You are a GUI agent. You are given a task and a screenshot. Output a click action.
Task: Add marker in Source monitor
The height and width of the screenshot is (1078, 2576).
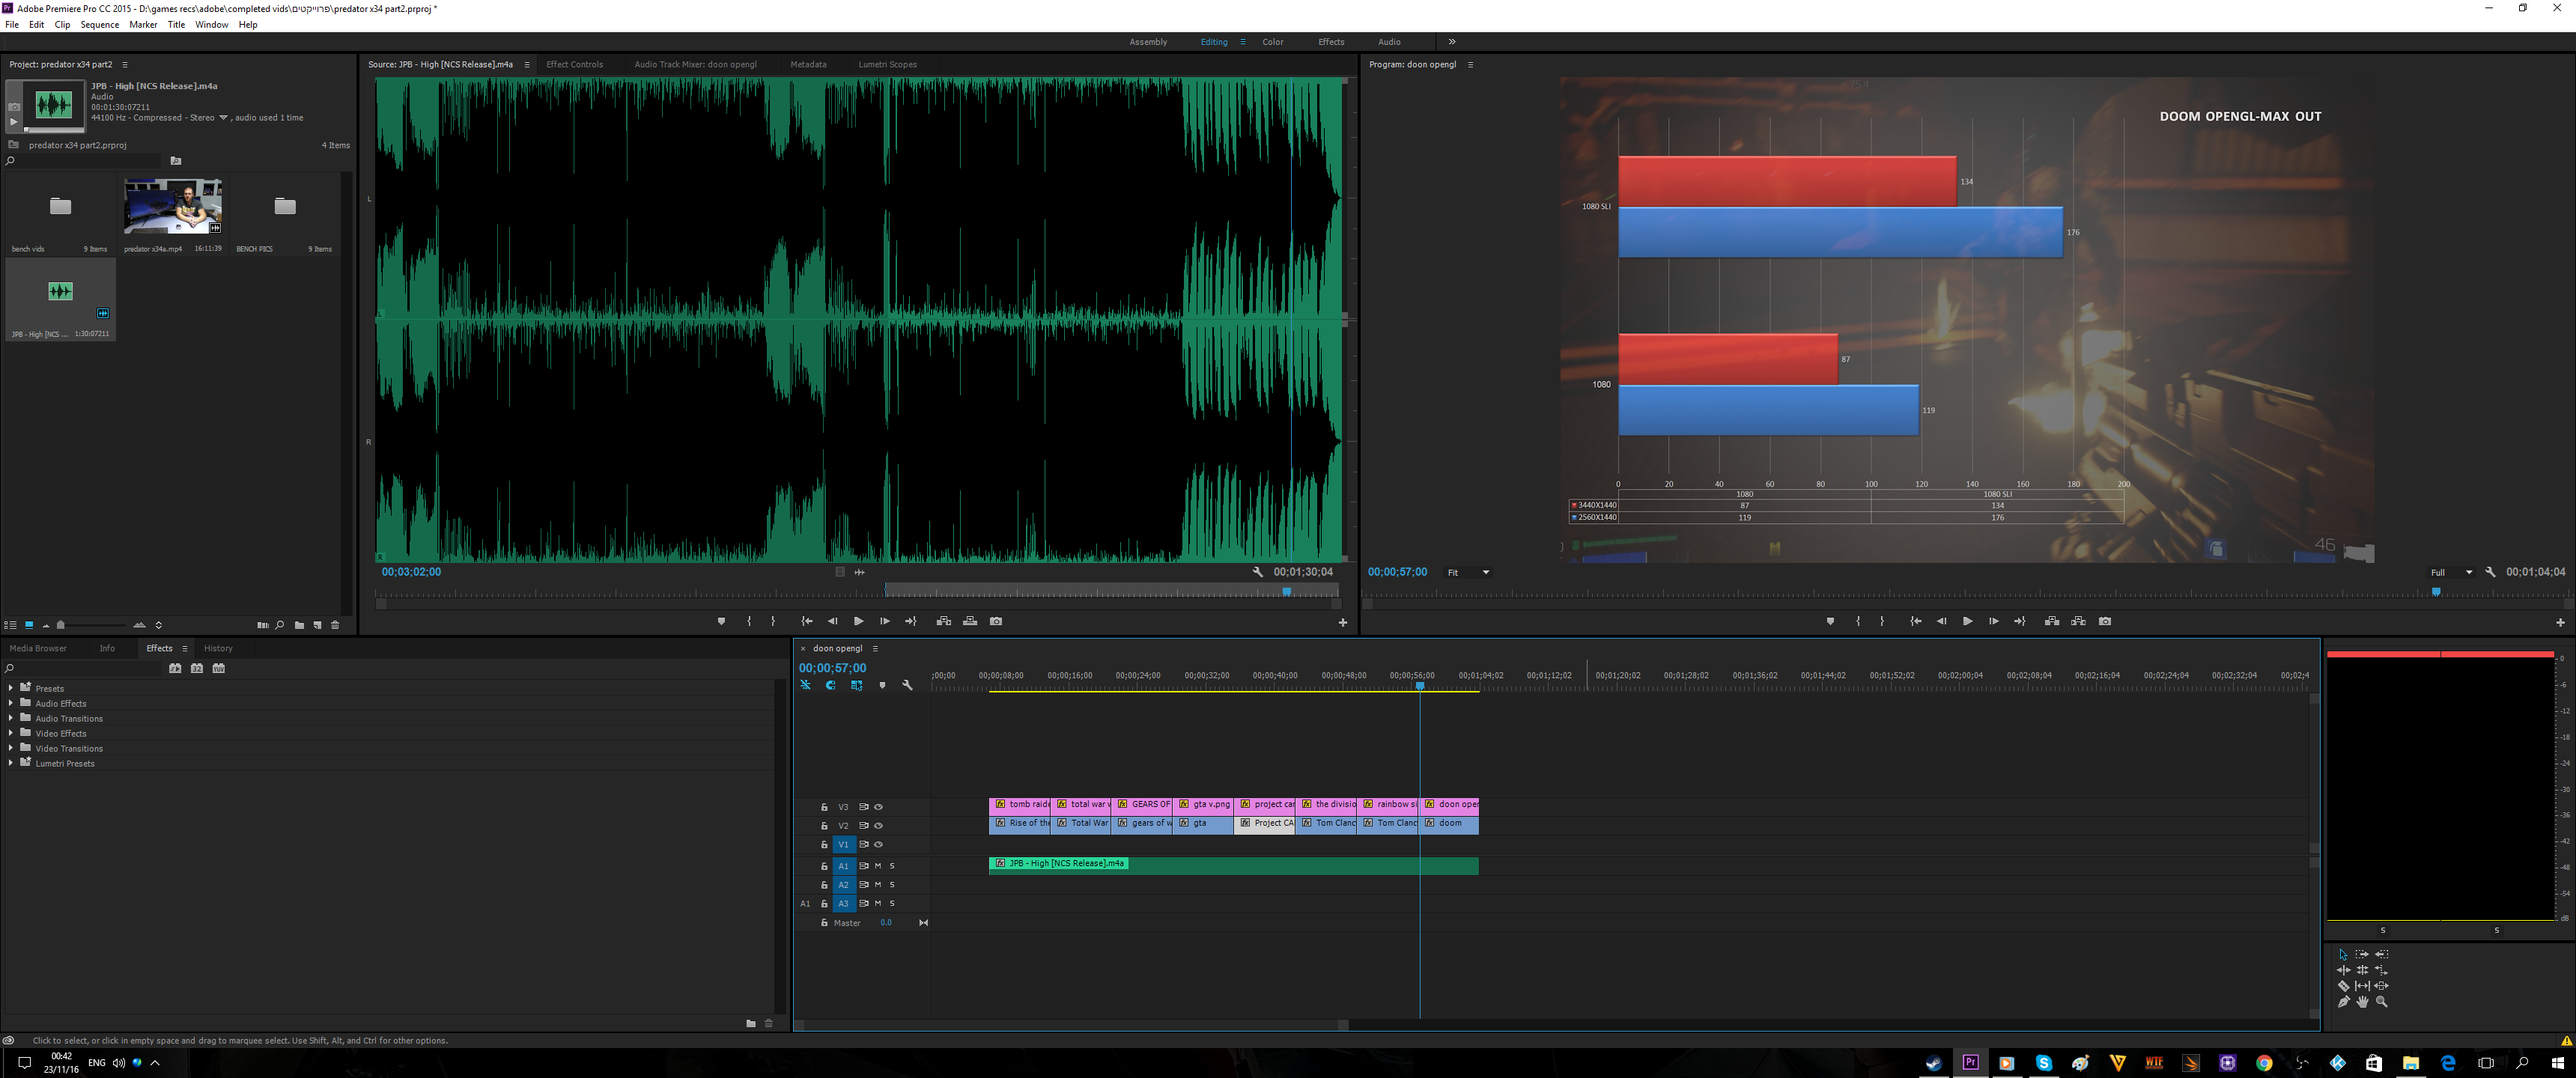point(721,621)
